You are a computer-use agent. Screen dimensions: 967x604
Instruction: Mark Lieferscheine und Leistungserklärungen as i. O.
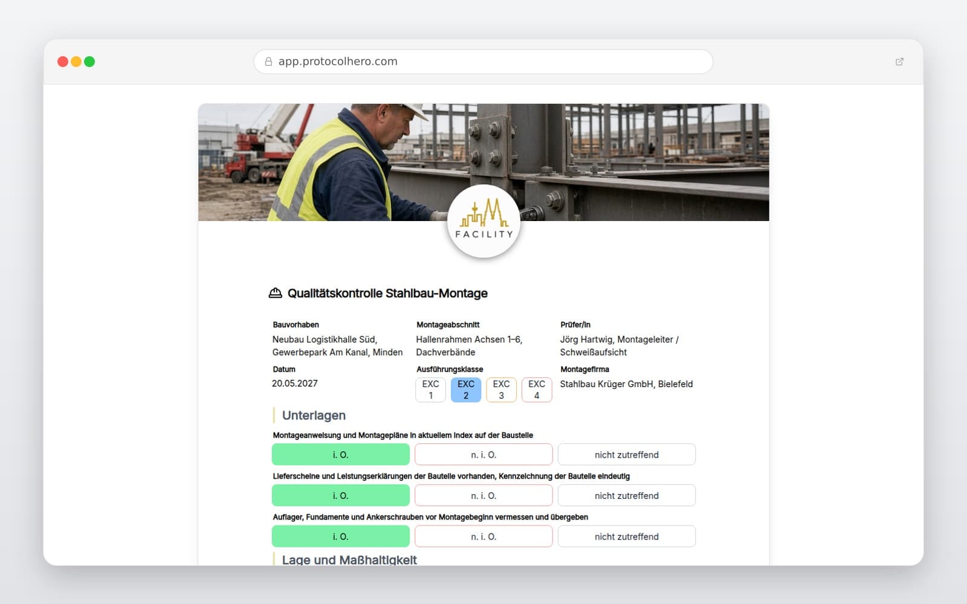click(x=341, y=495)
